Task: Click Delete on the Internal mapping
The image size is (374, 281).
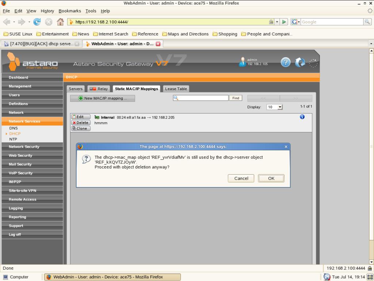Action: coord(81,123)
